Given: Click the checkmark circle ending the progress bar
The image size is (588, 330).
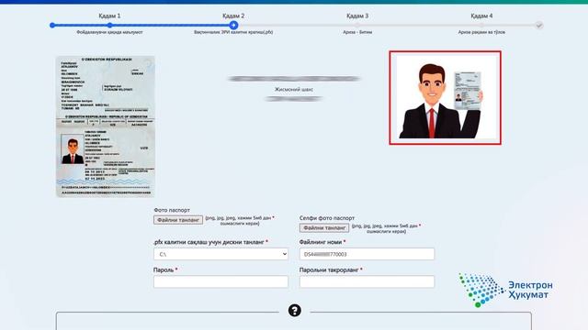Looking at the screenshot, I should (x=539, y=26).
